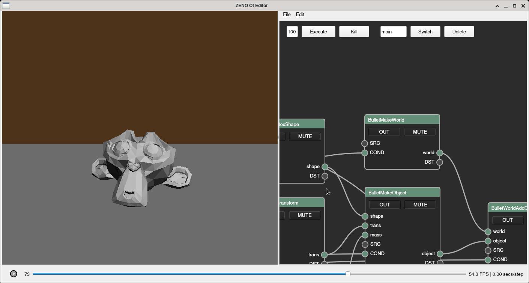Image resolution: width=529 pixels, height=283 pixels.
Task: Click the DST socket of BulletMakeWorld
Action: [x=440, y=162]
